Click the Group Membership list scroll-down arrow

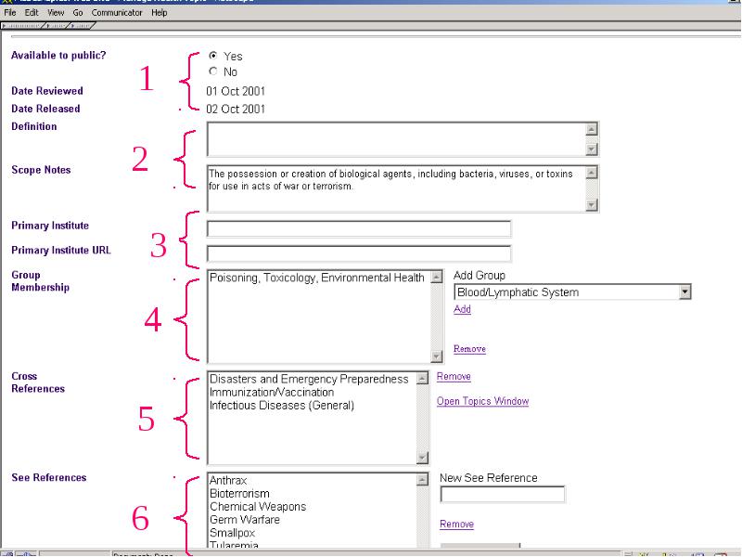pyautogui.click(x=437, y=356)
